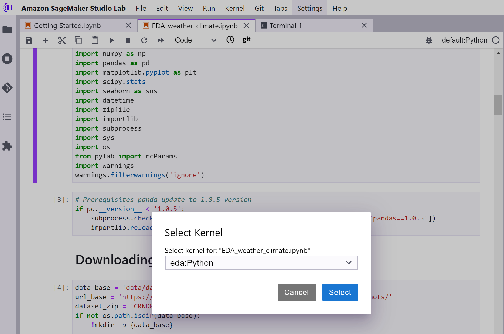Click the Save notebook icon

(29, 40)
